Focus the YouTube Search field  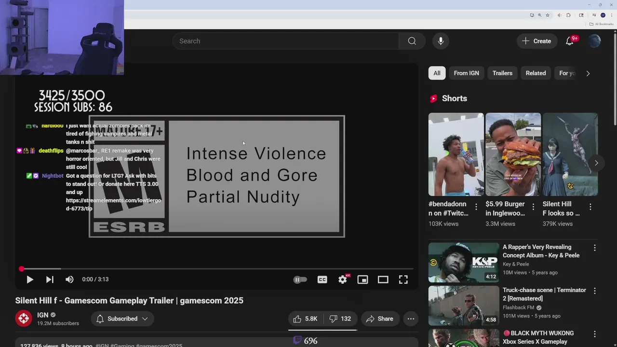click(285, 41)
